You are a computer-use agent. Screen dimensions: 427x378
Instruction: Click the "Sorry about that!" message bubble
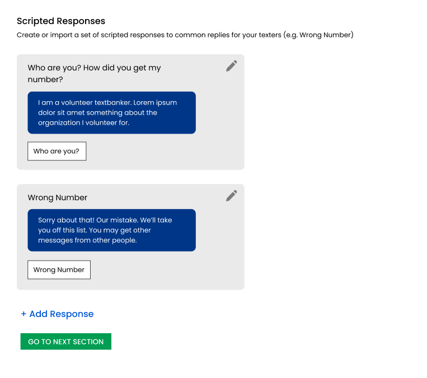pos(111,230)
